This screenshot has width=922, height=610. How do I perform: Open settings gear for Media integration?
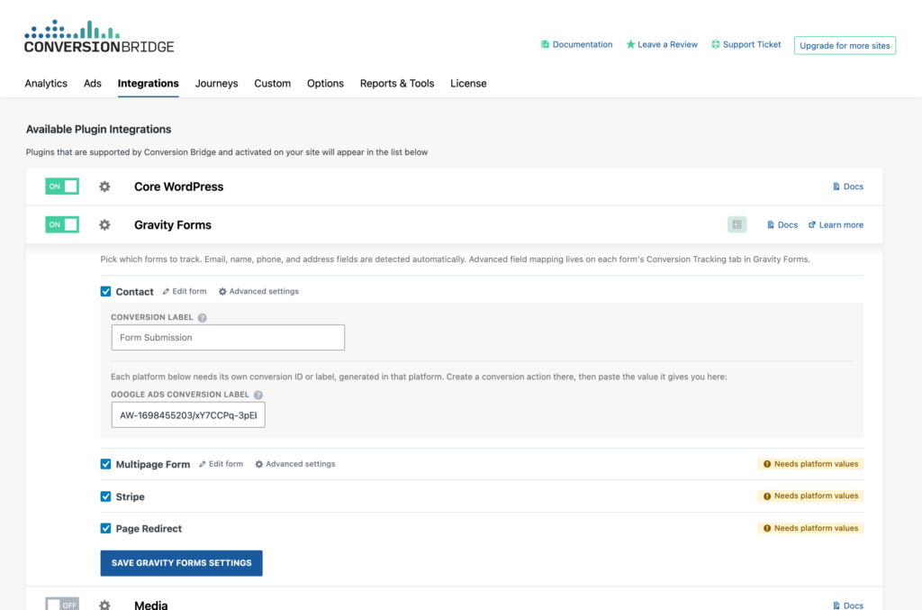click(x=104, y=605)
